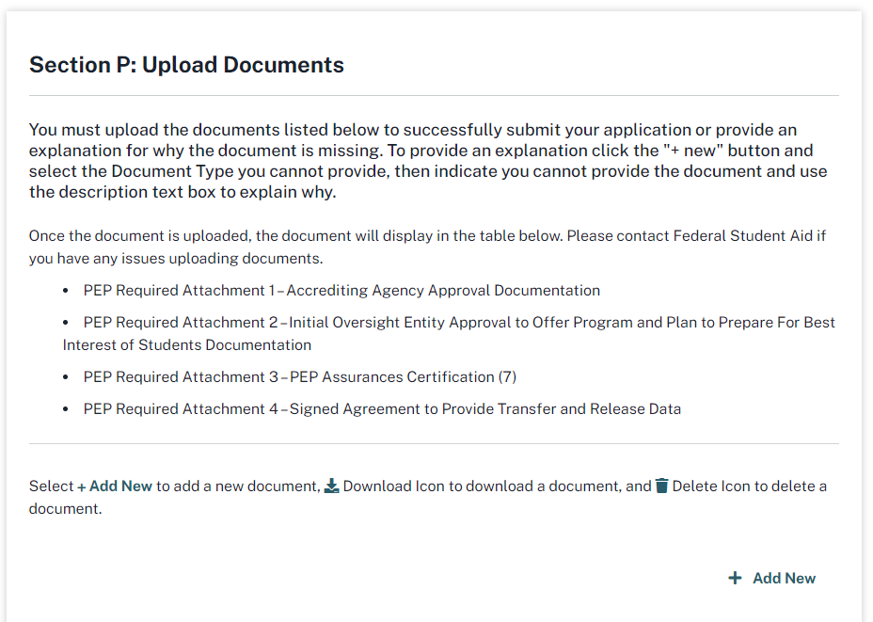Click the 'Document Type' phrase in the intro paragraph
The image size is (873, 622).
click(160, 171)
